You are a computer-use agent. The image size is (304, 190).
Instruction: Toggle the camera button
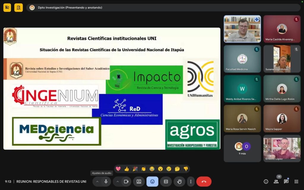126,182
